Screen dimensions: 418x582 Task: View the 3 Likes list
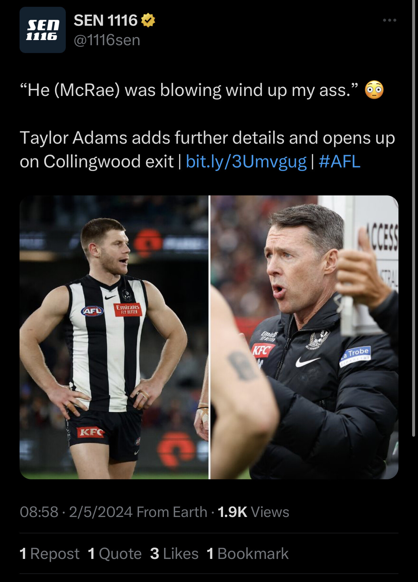tap(174, 554)
